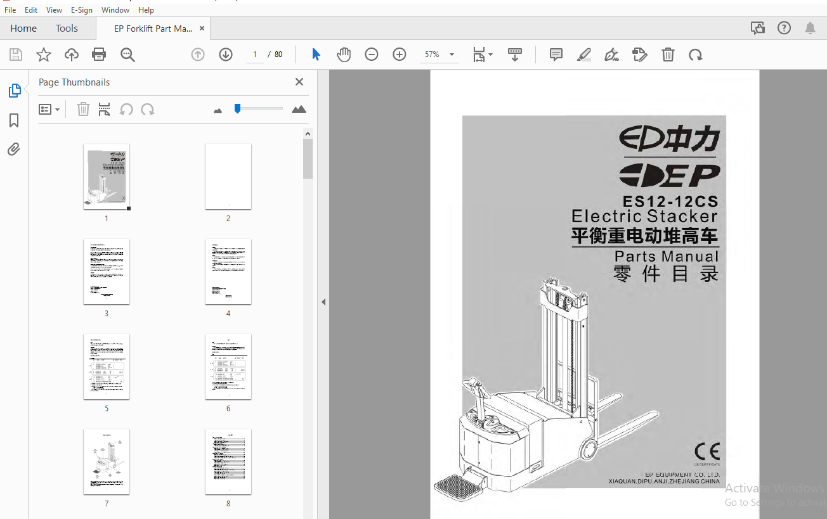Select page 8 thumbnail
Screen dimensions: 827x519
[228, 462]
